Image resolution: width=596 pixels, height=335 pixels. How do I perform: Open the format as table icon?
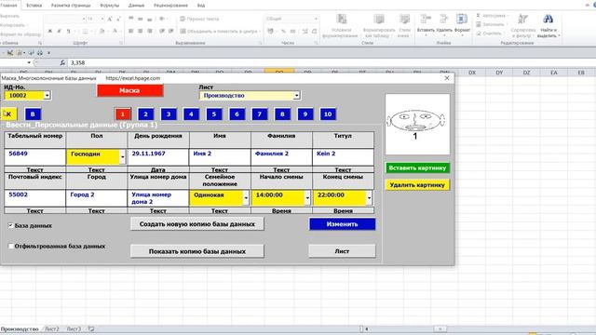click(x=379, y=20)
